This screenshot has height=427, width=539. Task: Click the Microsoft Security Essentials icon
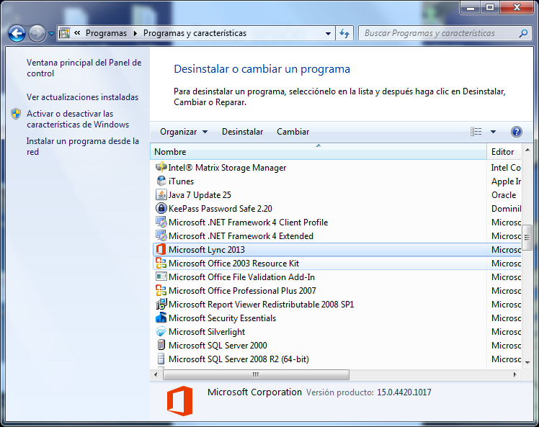(x=161, y=318)
